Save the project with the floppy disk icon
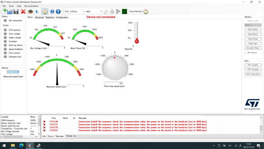264x149 pixels. point(16,11)
